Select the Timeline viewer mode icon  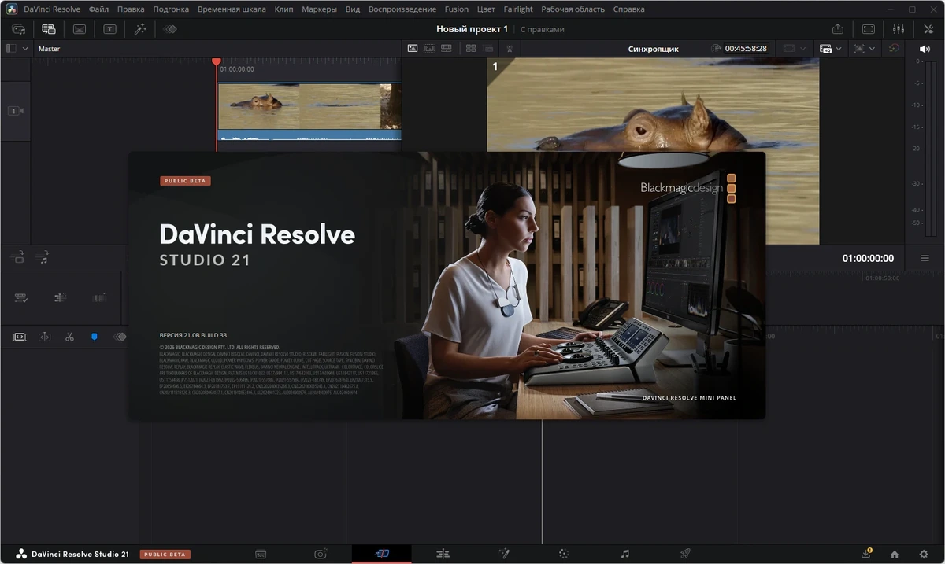coord(447,48)
